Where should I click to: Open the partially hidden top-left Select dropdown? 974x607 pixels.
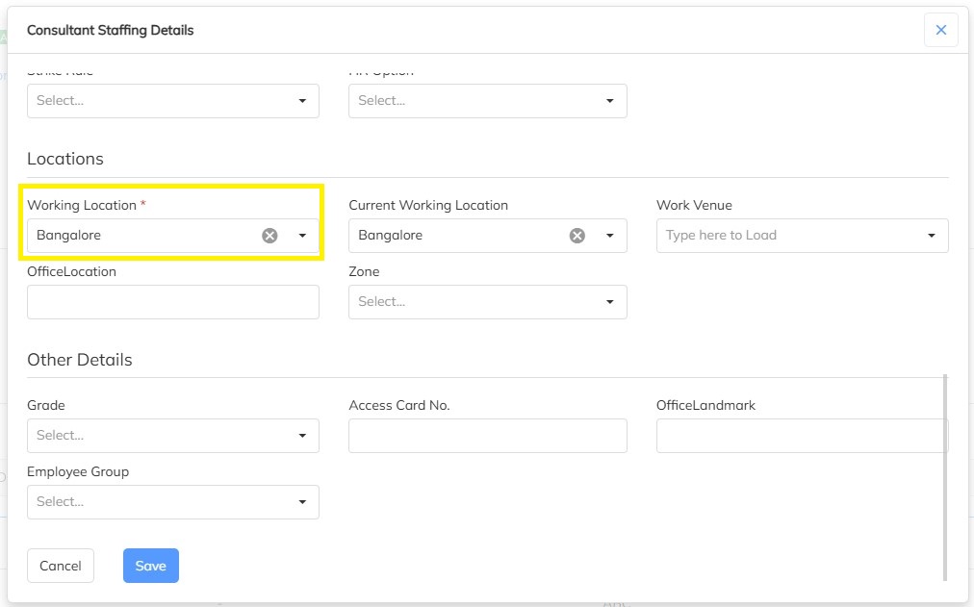tap(172, 101)
